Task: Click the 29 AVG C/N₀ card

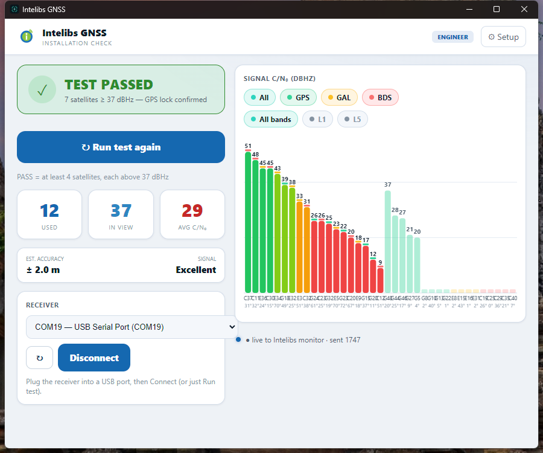Action: coord(192,214)
